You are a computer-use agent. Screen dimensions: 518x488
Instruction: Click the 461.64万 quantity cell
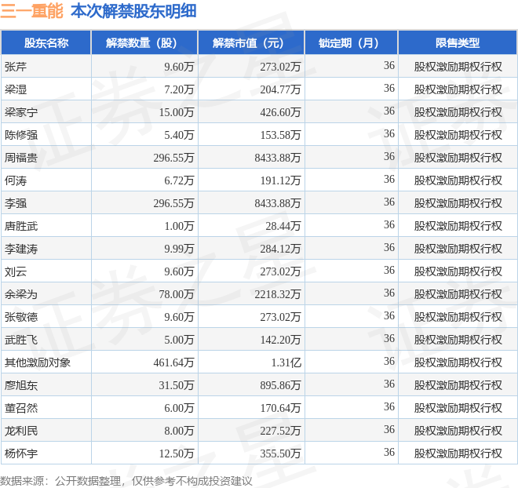[x=173, y=362]
